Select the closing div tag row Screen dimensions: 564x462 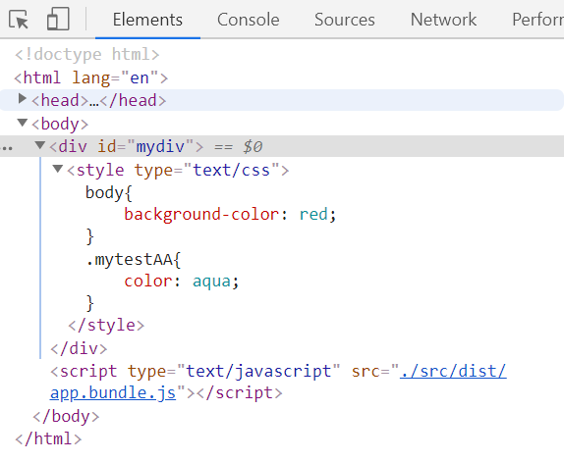pyautogui.click(x=79, y=348)
